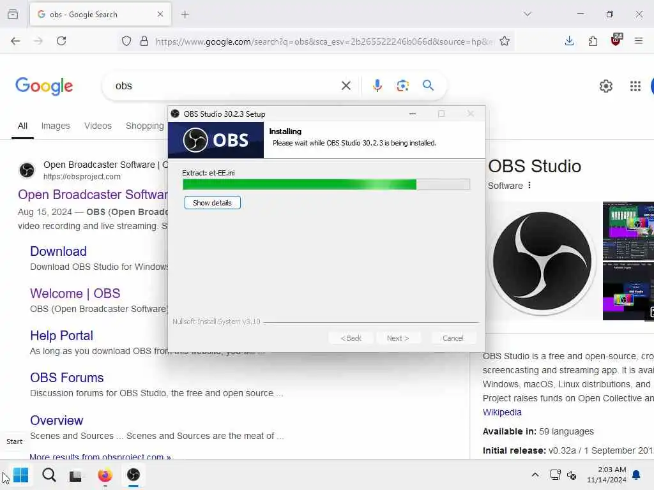Click the Next > button in Setup

pos(398,338)
